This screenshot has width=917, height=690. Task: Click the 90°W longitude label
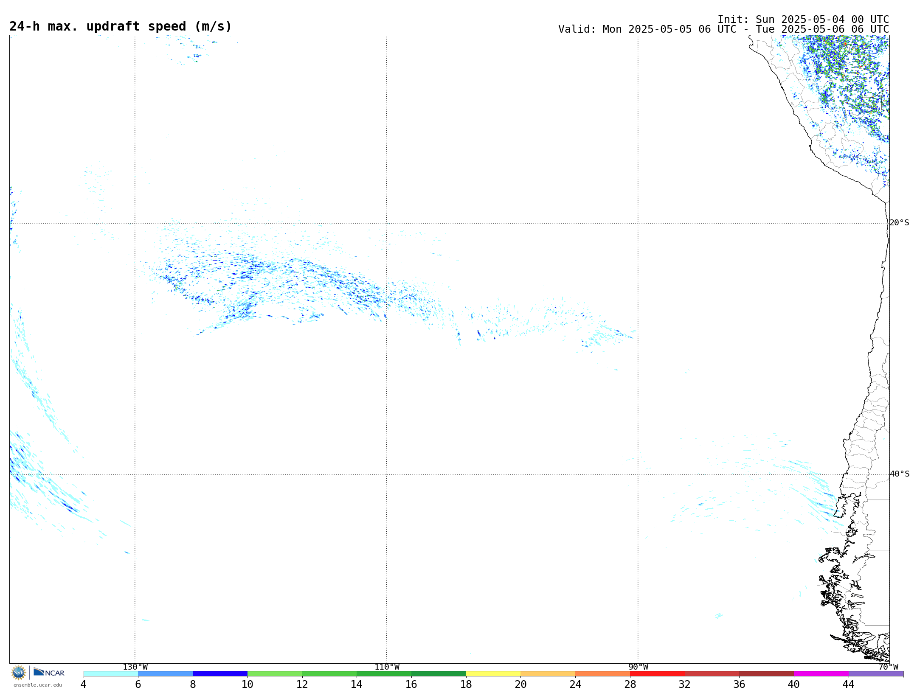[x=638, y=667]
